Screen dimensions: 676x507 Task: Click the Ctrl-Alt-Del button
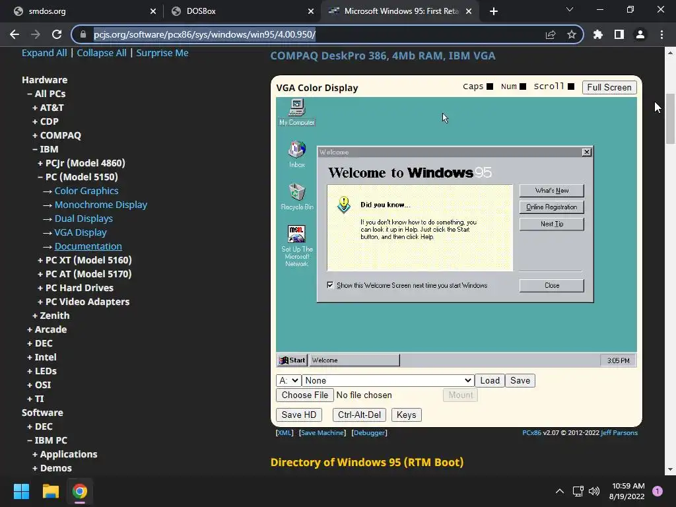tap(359, 415)
